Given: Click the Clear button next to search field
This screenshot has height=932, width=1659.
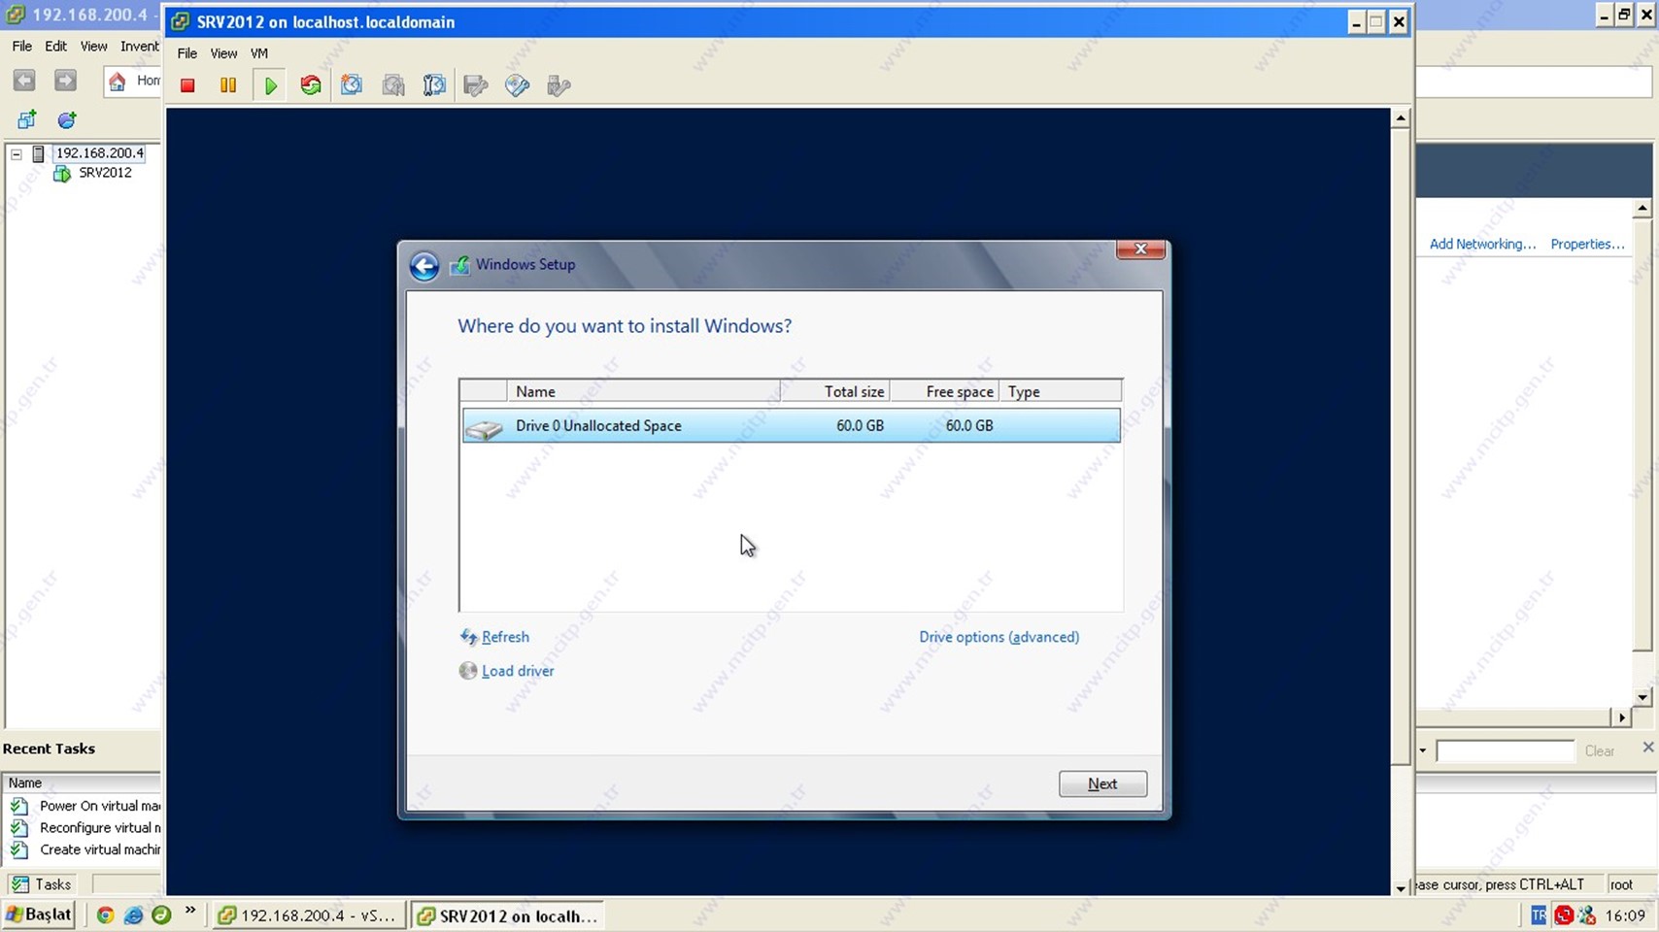Looking at the screenshot, I should coord(1599,750).
